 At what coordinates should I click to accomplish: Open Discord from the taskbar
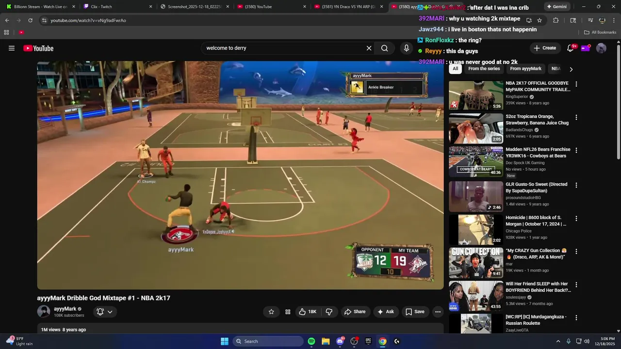point(340,341)
